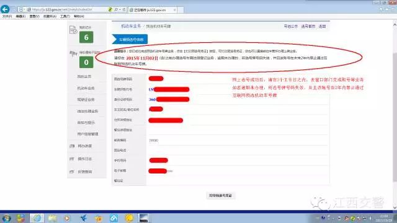Open 我的主页 in the sidebar
The height and width of the screenshot is (223, 397).
[84, 76]
